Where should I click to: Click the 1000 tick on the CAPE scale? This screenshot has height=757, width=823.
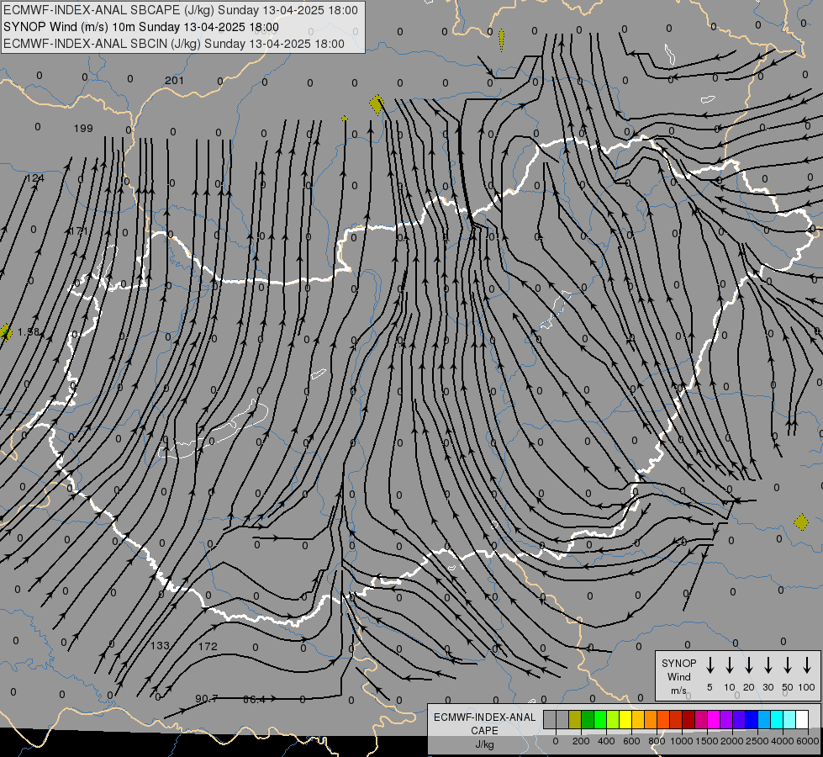click(x=682, y=741)
